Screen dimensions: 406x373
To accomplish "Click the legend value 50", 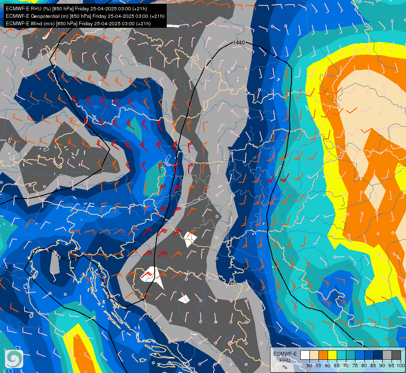I will click(x=309, y=366).
